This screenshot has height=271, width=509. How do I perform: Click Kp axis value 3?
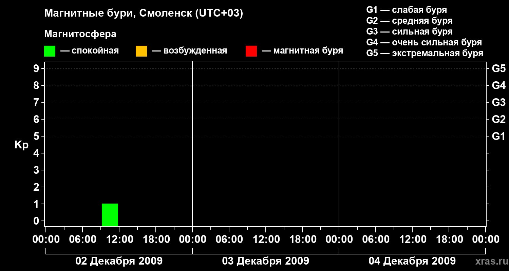[x=37, y=170]
